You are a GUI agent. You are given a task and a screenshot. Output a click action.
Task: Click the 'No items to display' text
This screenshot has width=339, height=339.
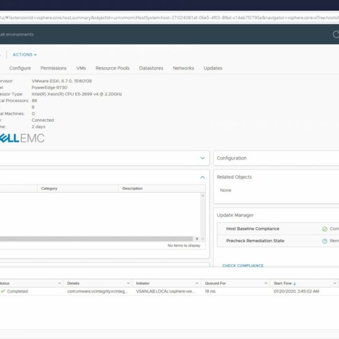[x=184, y=246]
